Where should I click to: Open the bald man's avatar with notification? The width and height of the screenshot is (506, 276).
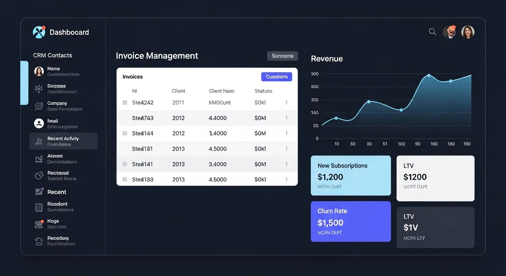[449, 32]
